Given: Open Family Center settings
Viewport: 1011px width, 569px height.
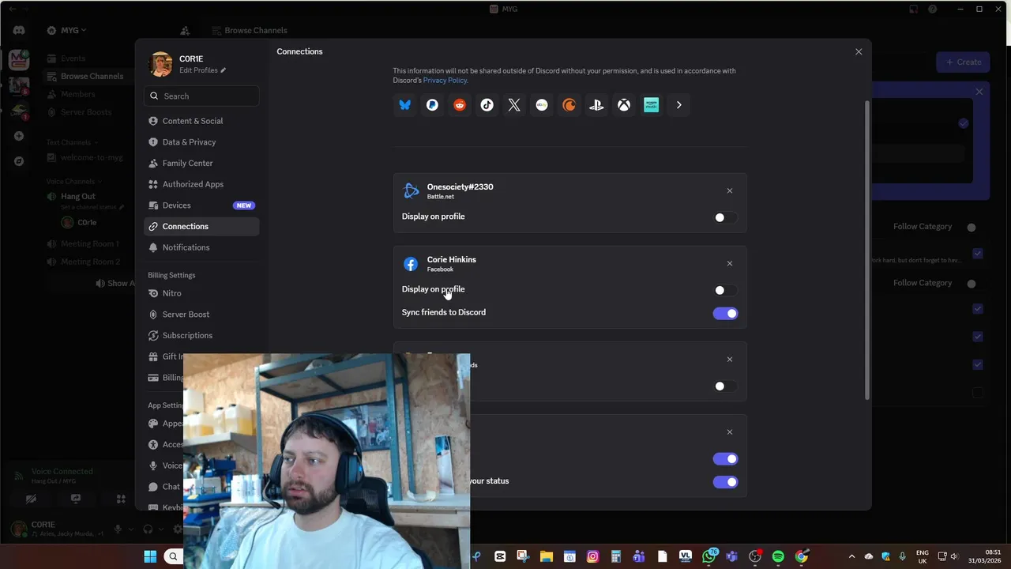Looking at the screenshot, I should pyautogui.click(x=201, y=163).
